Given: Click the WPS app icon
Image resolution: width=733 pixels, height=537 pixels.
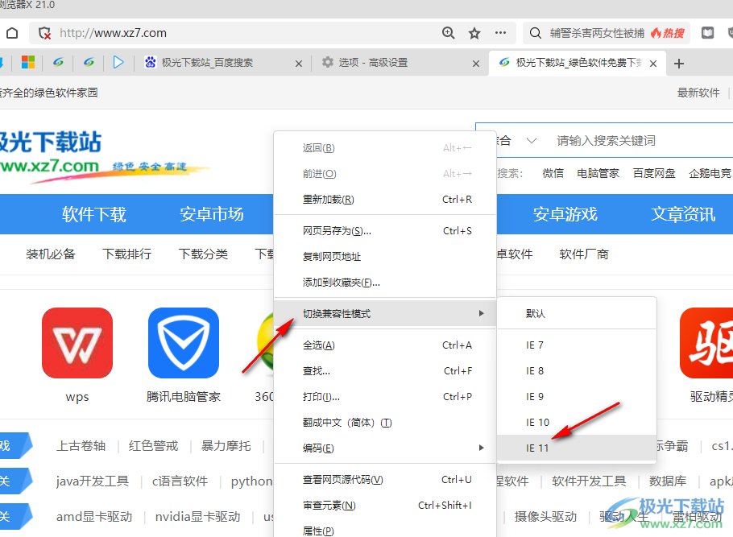Looking at the screenshot, I should [x=77, y=343].
